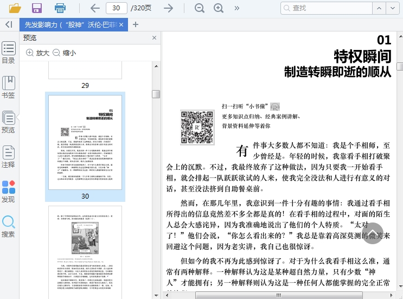Click the open file folder icon
Image resolution: width=403 pixels, height=299 pixels.
[15, 8]
